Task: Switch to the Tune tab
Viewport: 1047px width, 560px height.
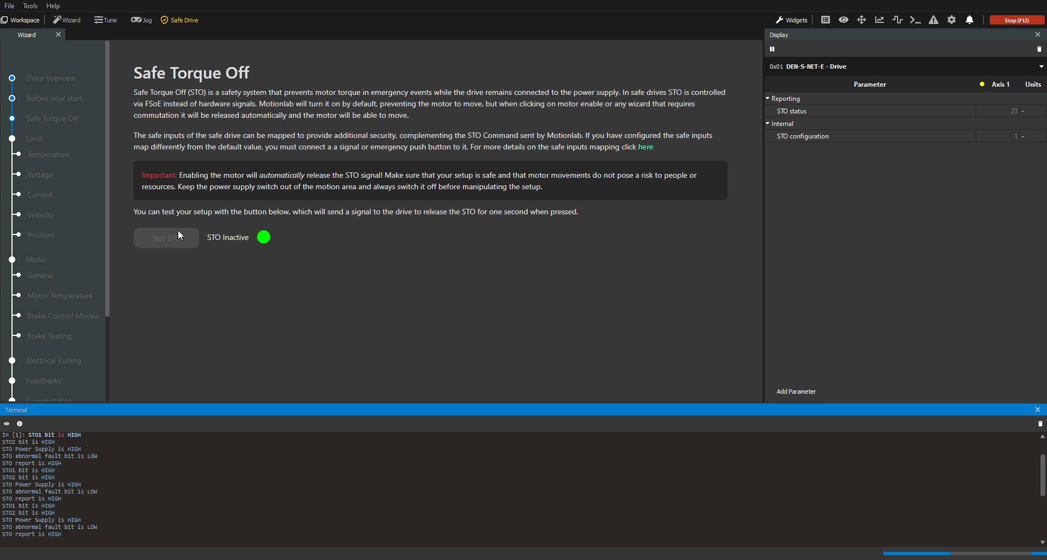Action: tap(106, 20)
